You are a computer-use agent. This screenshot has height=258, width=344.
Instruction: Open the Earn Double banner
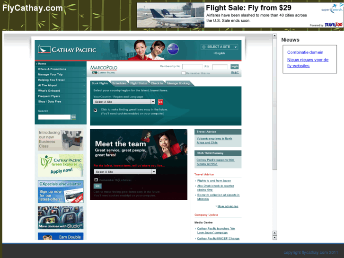pyautogui.click(x=61, y=236)
